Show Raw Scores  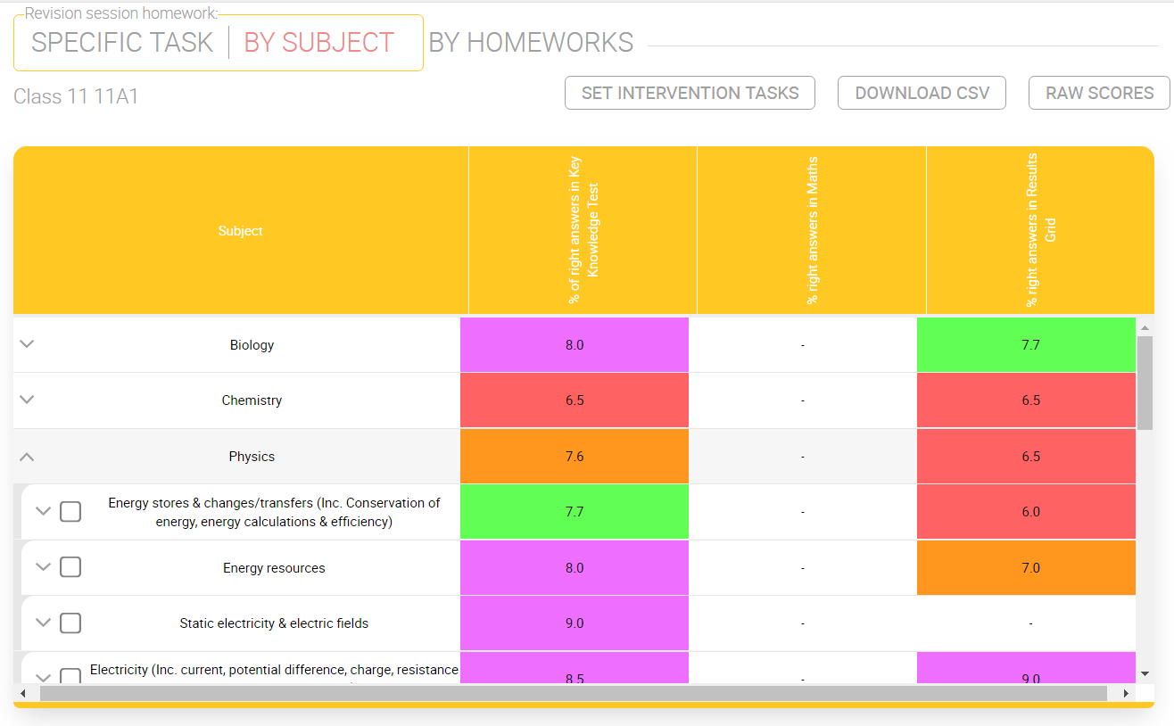point(1099,93)
